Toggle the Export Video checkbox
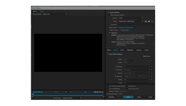 pyautogui.click(x=109, y=30)
